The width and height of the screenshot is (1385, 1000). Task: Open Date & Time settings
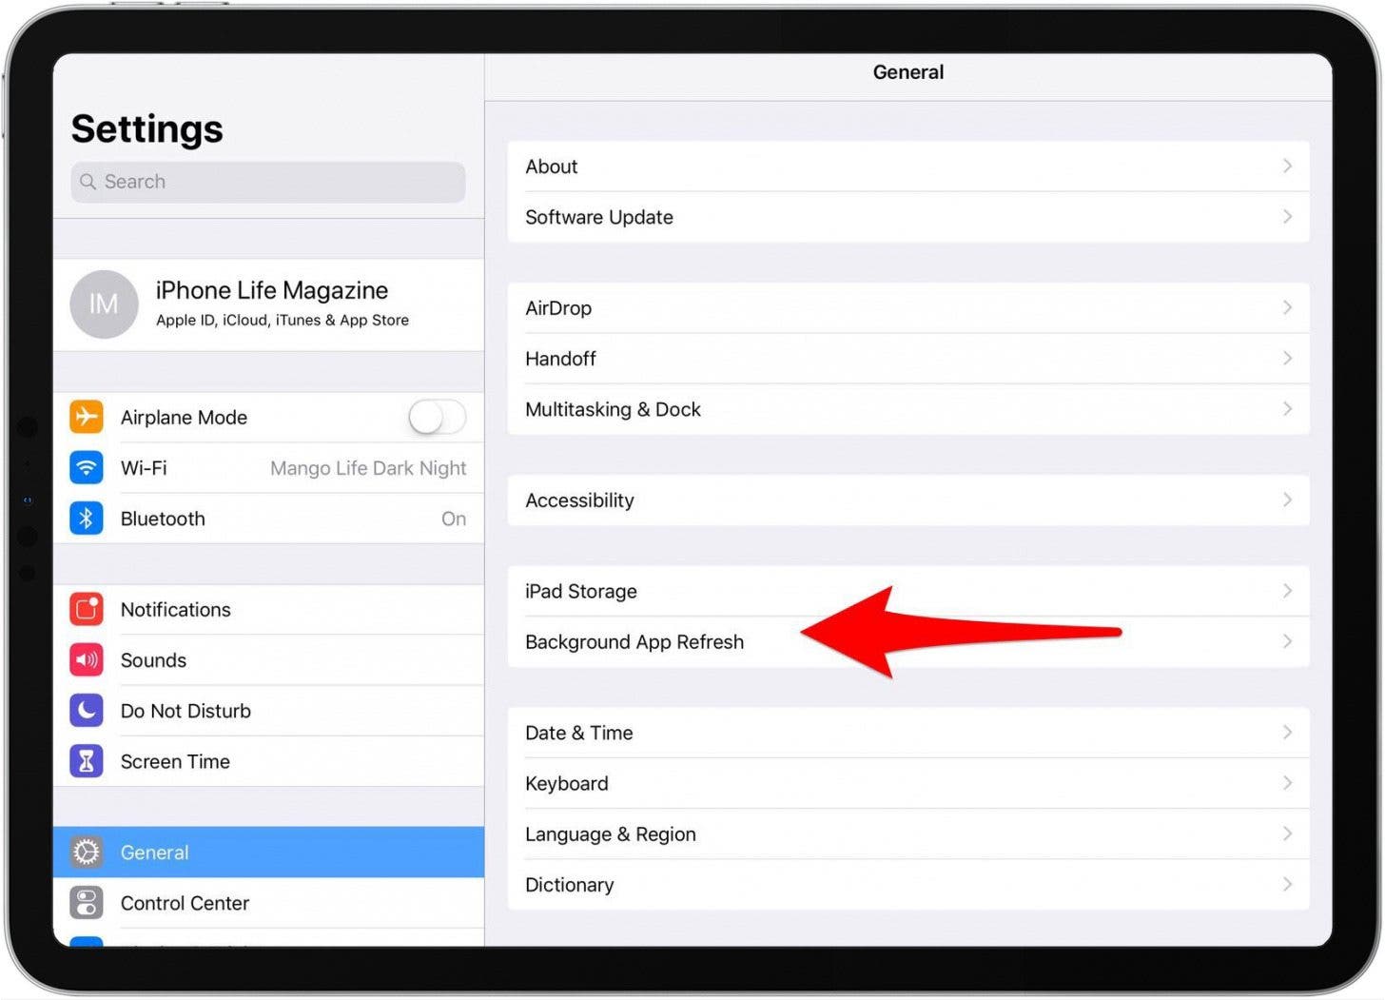tap(908, 732)
